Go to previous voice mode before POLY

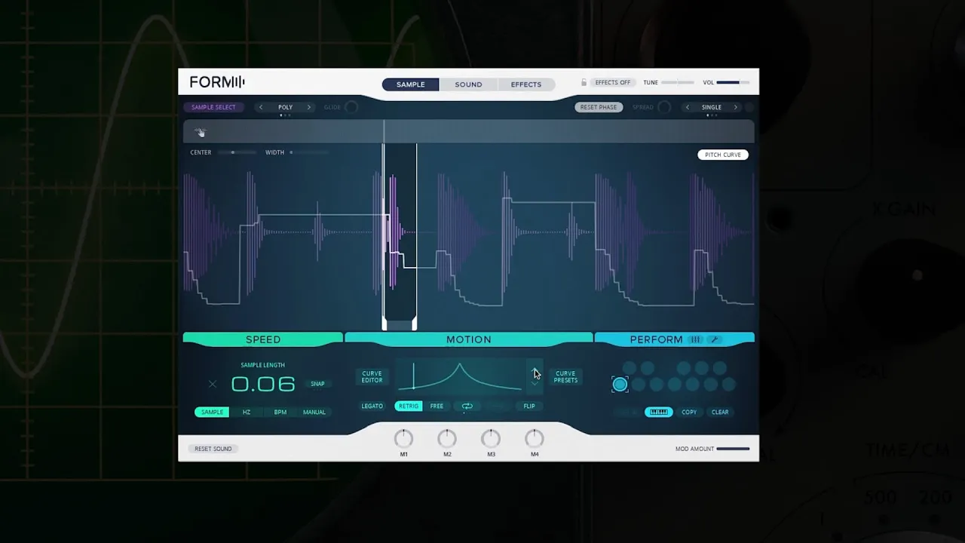pyautogui.click(x=261, y=107)
